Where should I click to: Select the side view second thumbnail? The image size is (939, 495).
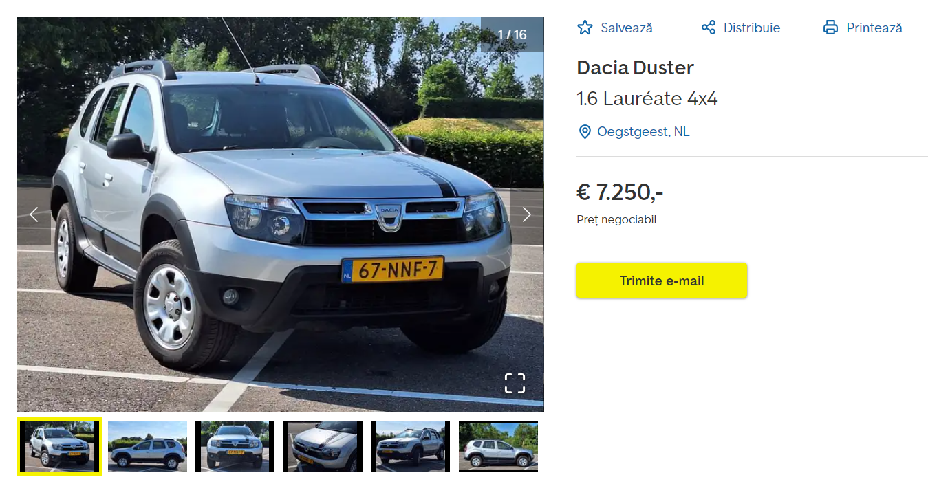point(147,446)
